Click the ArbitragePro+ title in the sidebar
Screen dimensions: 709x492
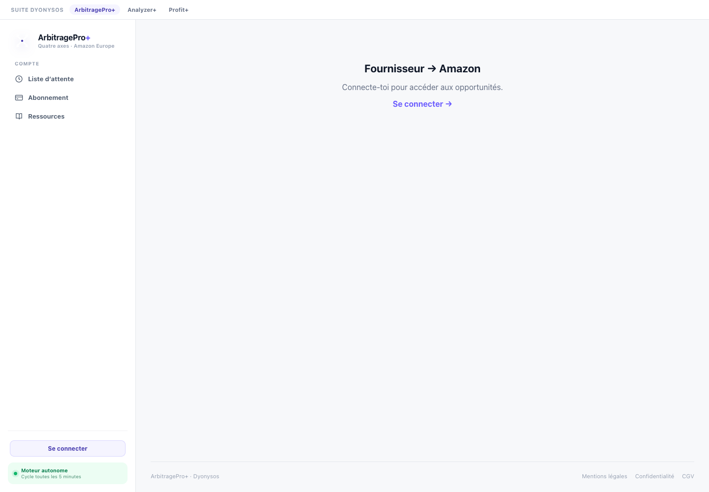[64, 37]
